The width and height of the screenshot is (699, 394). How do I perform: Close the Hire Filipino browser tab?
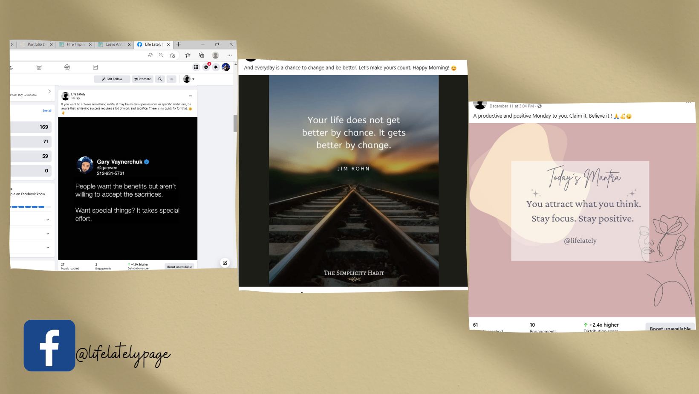click(90, 44)
